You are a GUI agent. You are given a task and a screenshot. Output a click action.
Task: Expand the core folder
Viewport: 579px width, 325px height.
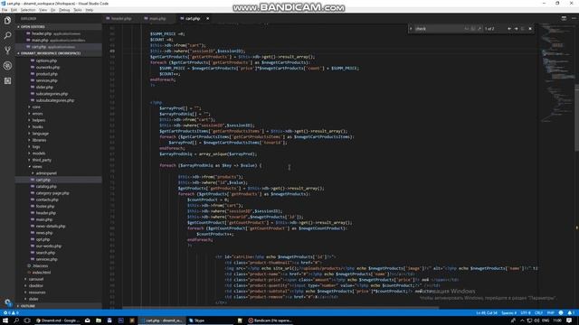click(36, 107)
